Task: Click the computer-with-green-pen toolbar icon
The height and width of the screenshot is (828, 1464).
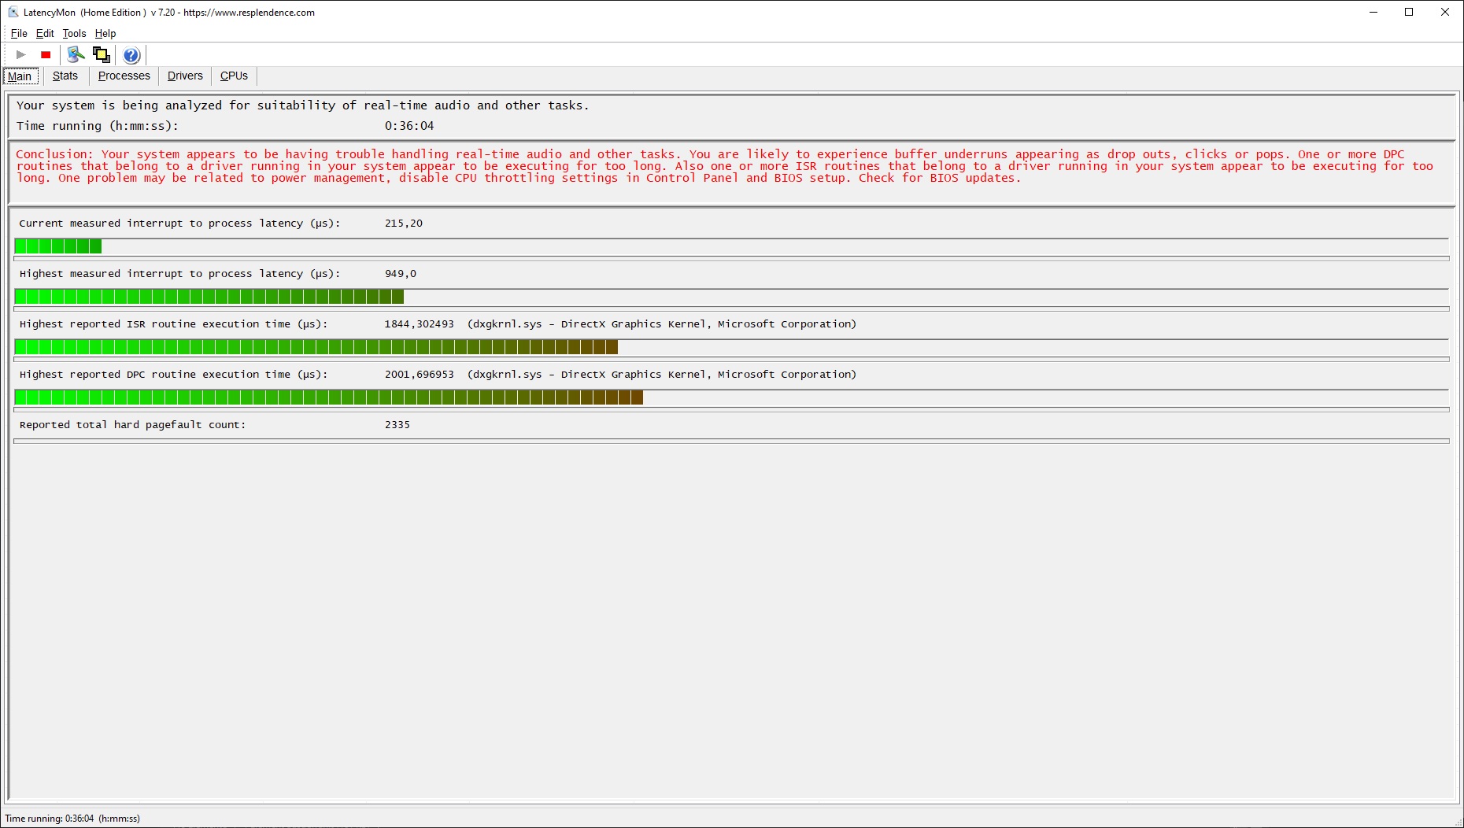Action: coord(76,54)
